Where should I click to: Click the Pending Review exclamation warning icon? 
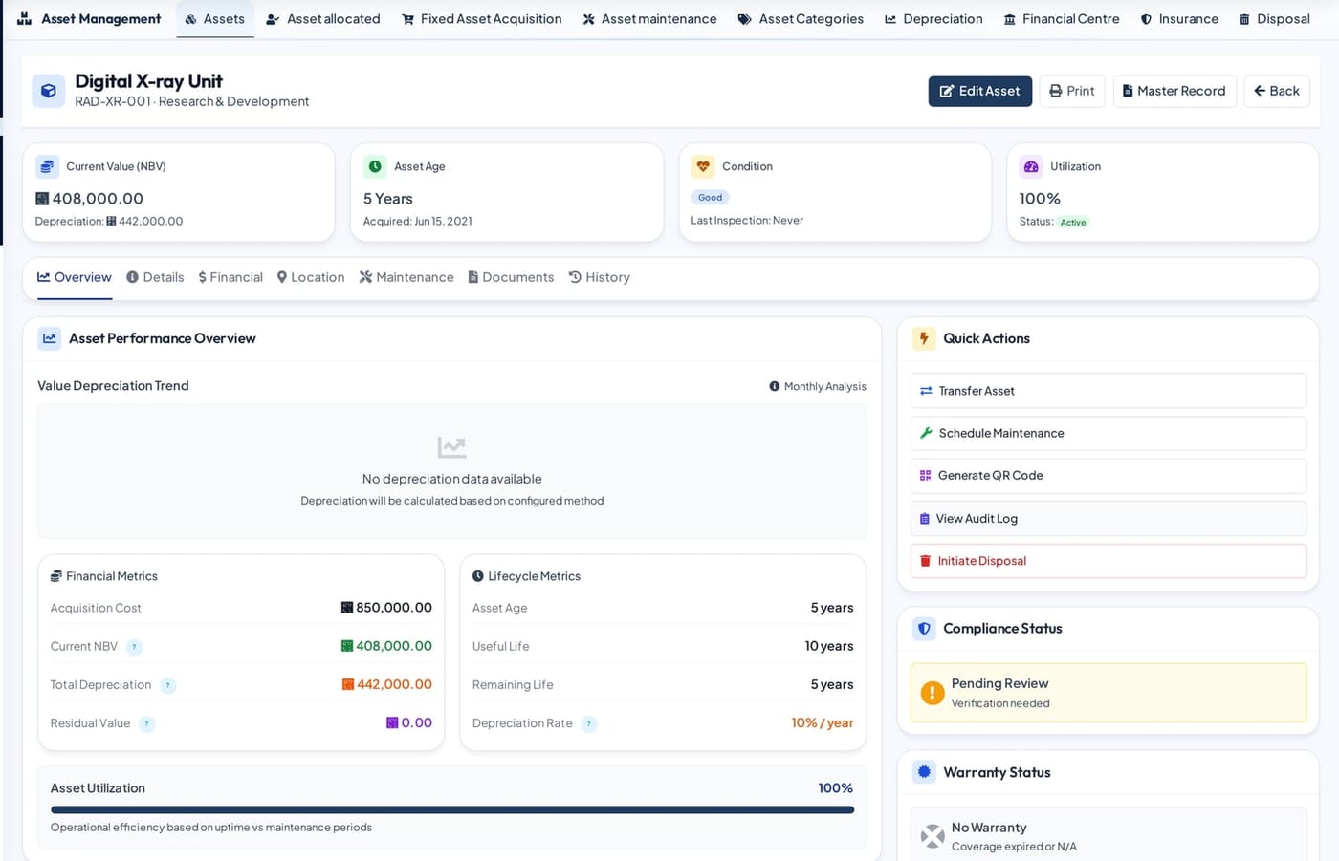933,693
